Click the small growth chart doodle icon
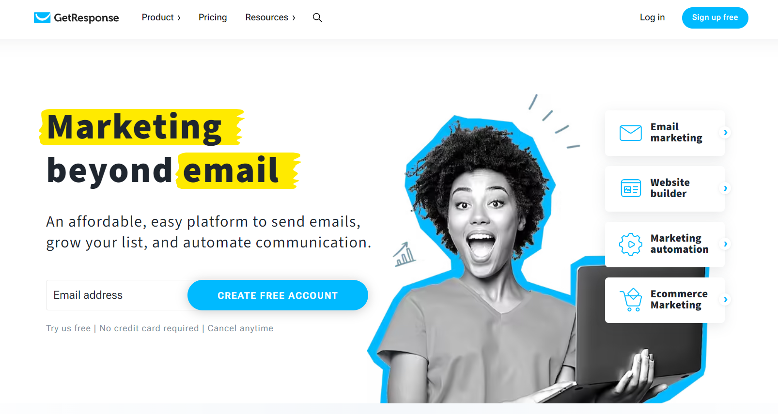Image resolution: width=778 pixels, height=414 pixels. tap(404, 254)
